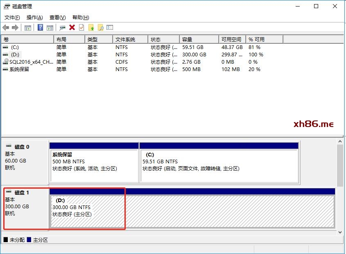Click the Properties checkmark page icon
Image resolution: width=346 pixels, height=254 pixels.
[81, 27]
